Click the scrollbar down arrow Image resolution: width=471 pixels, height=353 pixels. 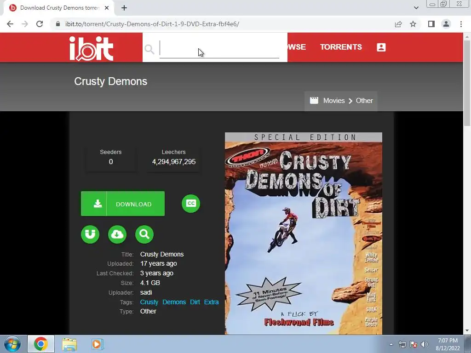[467, 330]
